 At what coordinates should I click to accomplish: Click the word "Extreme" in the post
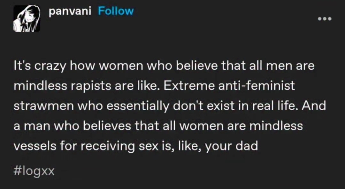click(x=189, y=86)
